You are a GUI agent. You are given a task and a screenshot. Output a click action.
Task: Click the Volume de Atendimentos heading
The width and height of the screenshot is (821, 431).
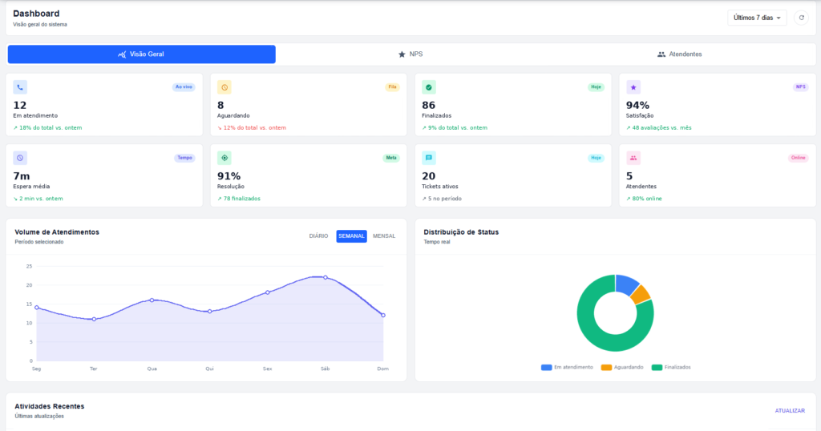point(57,232)
